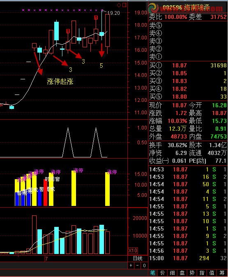Viewport: 228px width, 277px height.
Task: Click the 最低 value 15.73
Action: (219, 121)
